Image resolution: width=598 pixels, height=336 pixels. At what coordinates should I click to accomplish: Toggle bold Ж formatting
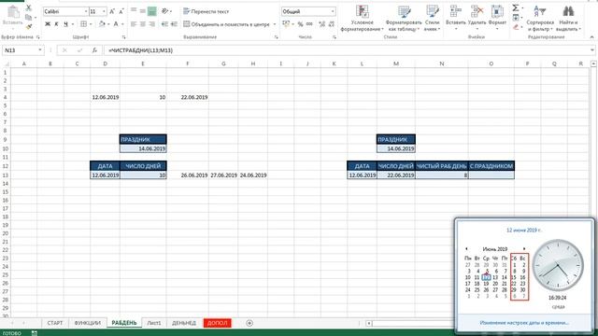tap(48, 24)
